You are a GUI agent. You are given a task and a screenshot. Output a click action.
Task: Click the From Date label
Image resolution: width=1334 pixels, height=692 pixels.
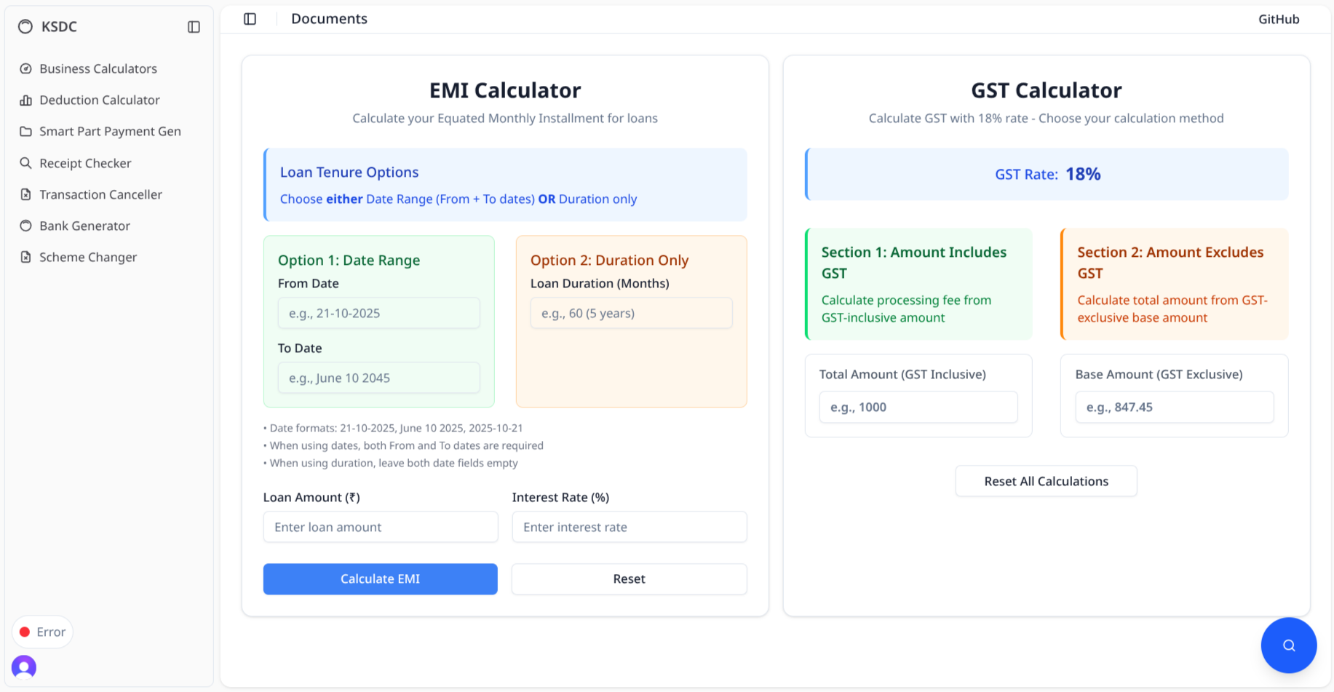pos(309,283)
